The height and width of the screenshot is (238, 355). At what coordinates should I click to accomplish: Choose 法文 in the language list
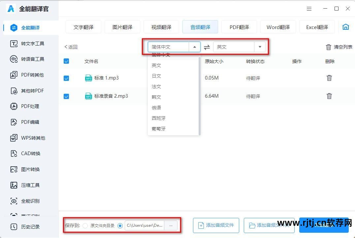click(x=173, y=86)
